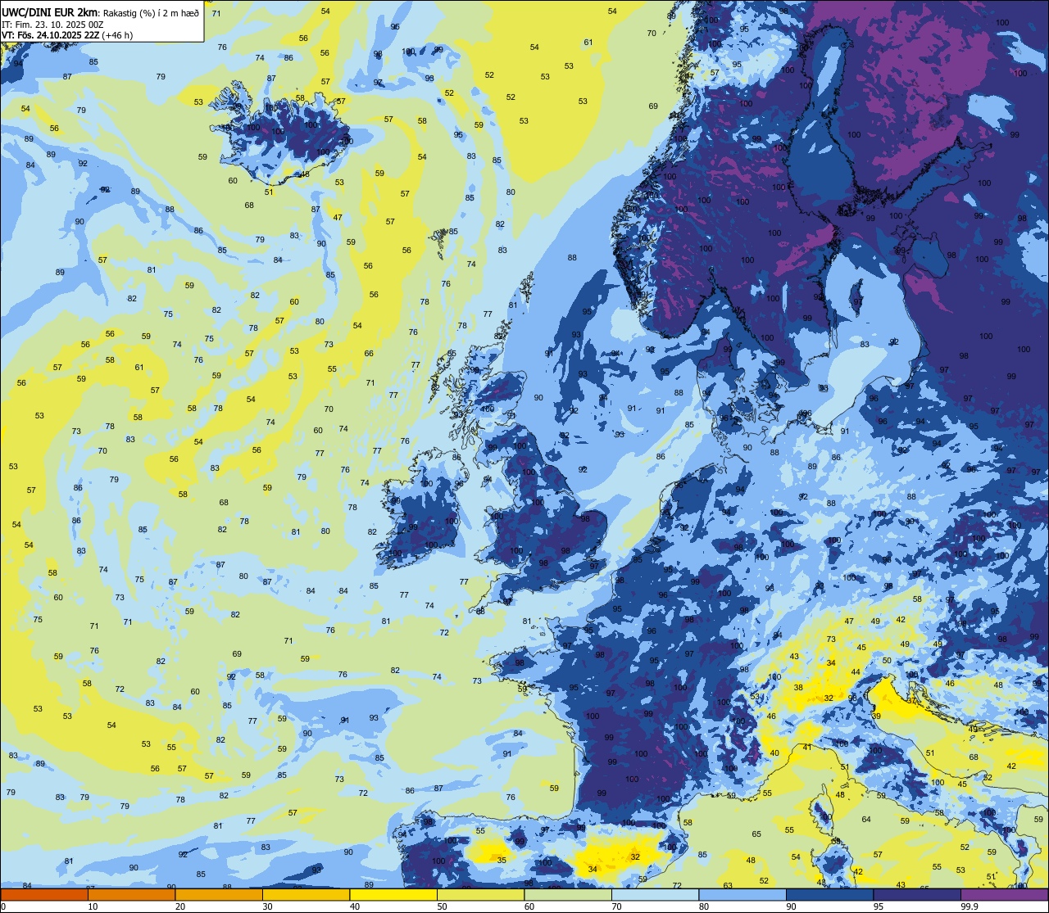Click the legend tick label '90'
Viewport: 1049px width, 913px height.
791,906
